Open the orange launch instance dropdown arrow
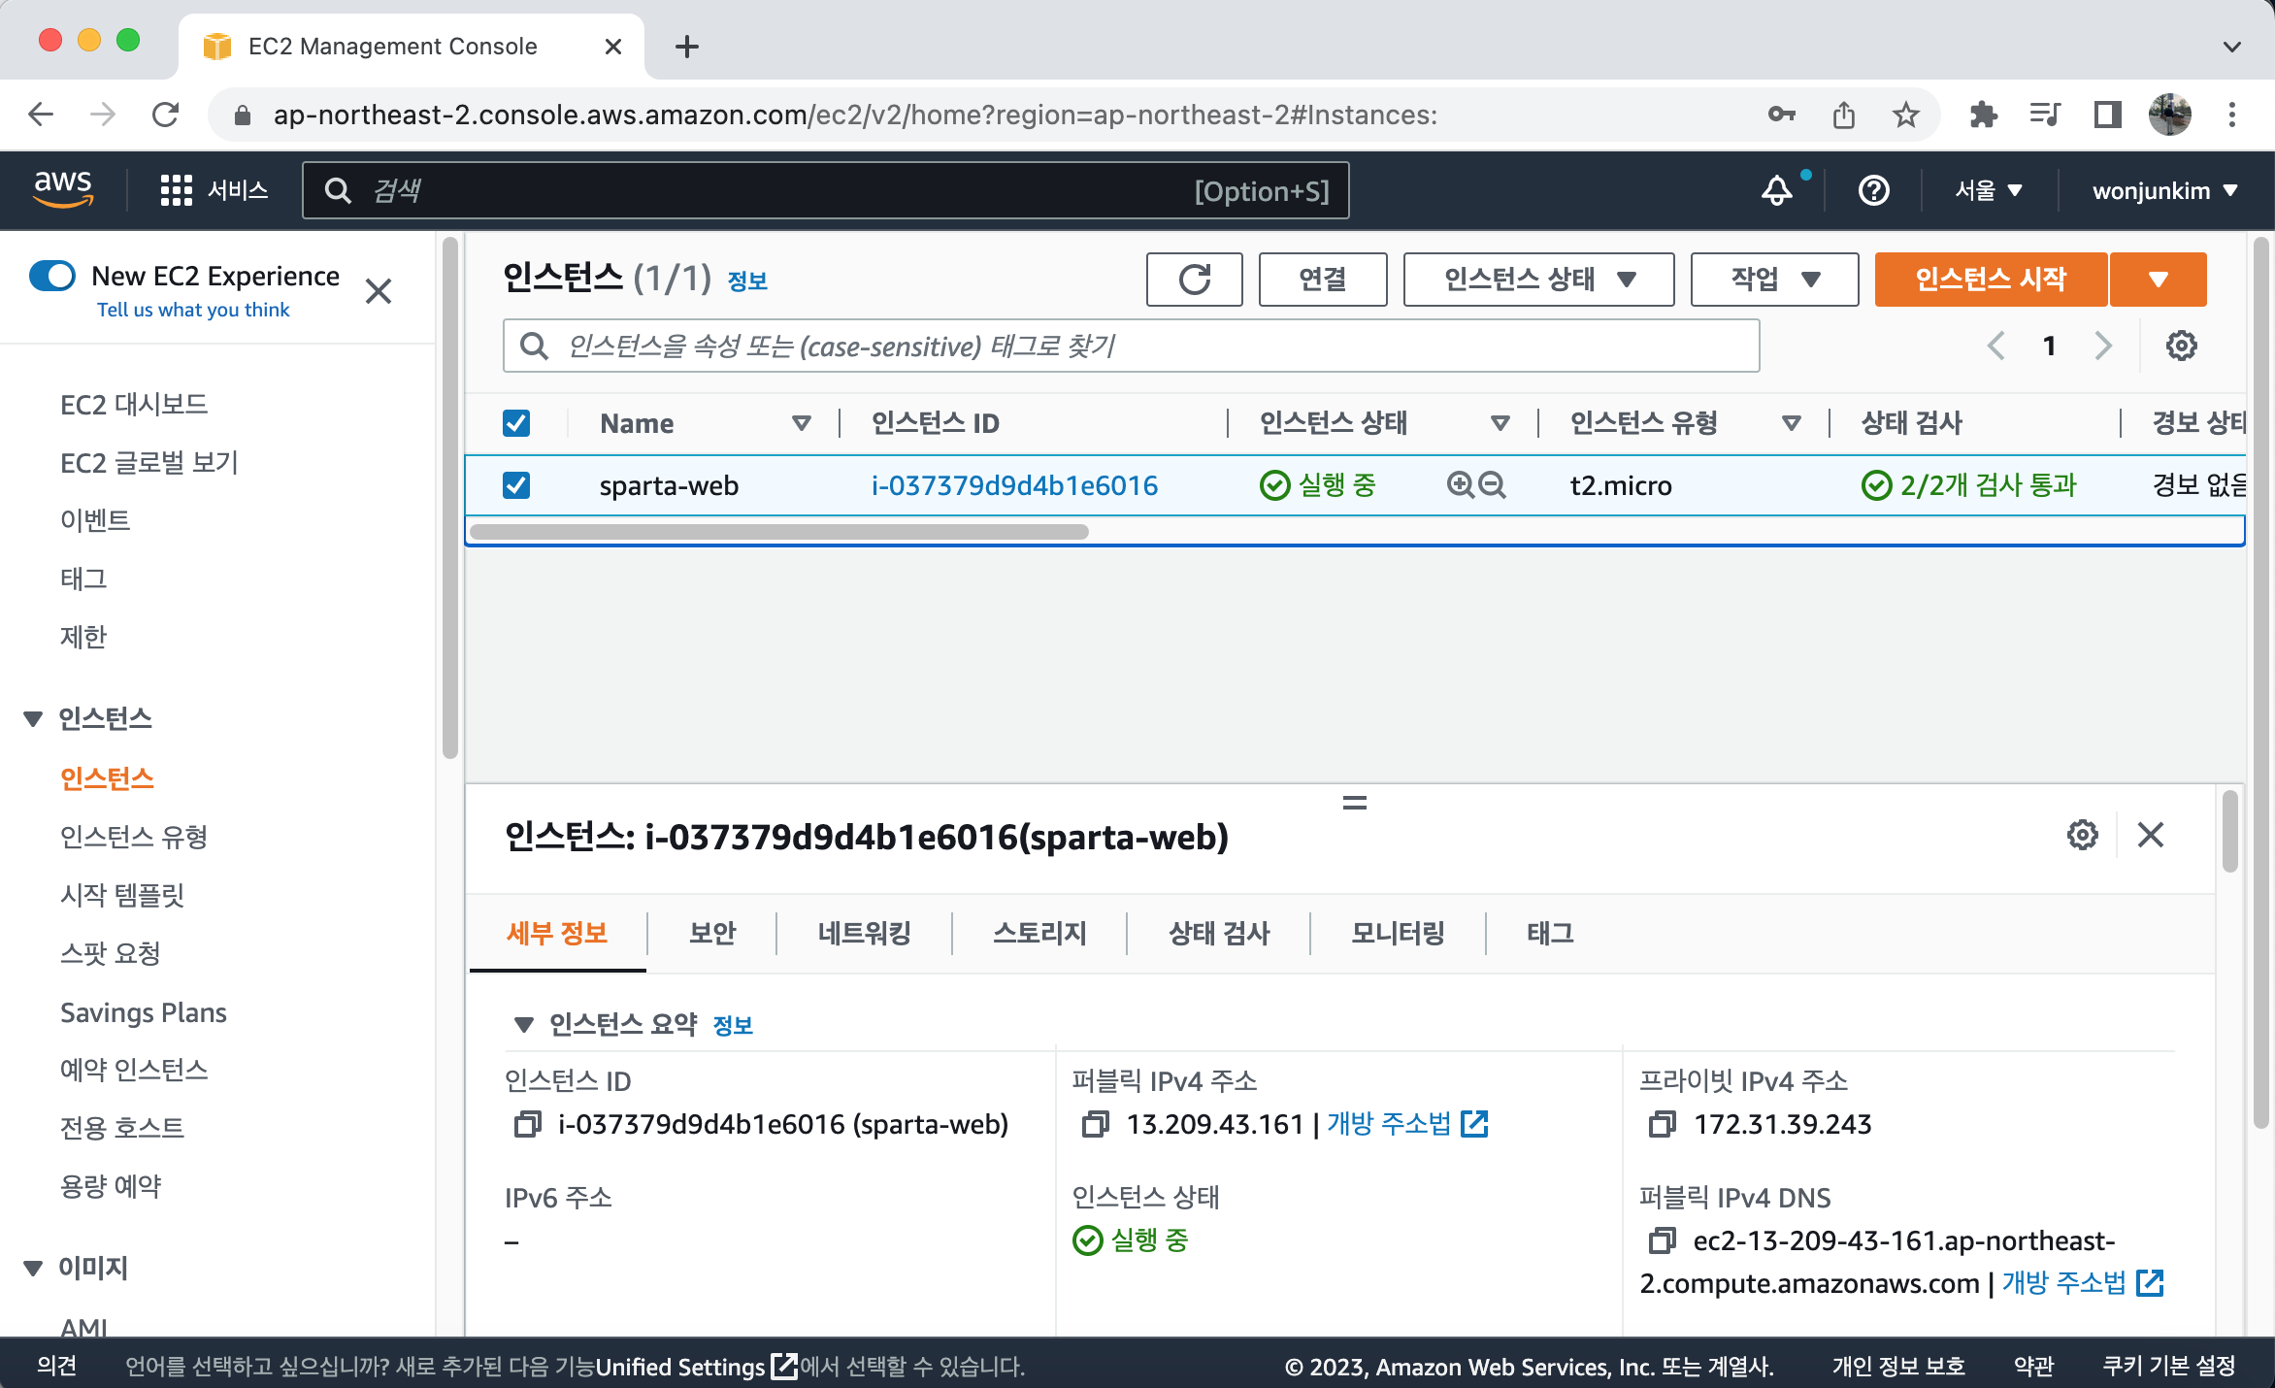The height and width of the screenshot is (1388, 2275). pyautogui.click(x=2159, y=280)
